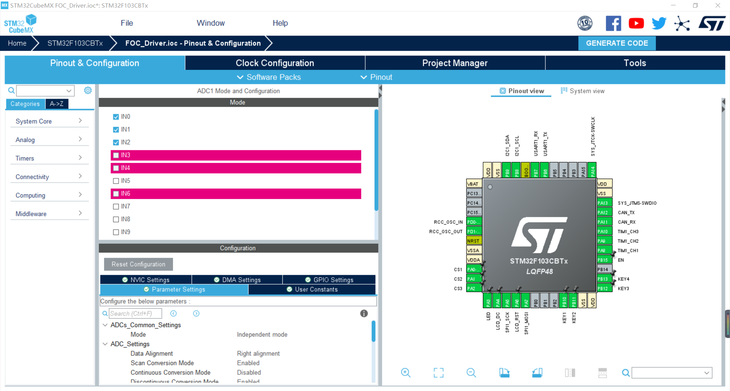730x391 pixels.
Task: Go to previous parameter search result
Action: click(173, 314)
